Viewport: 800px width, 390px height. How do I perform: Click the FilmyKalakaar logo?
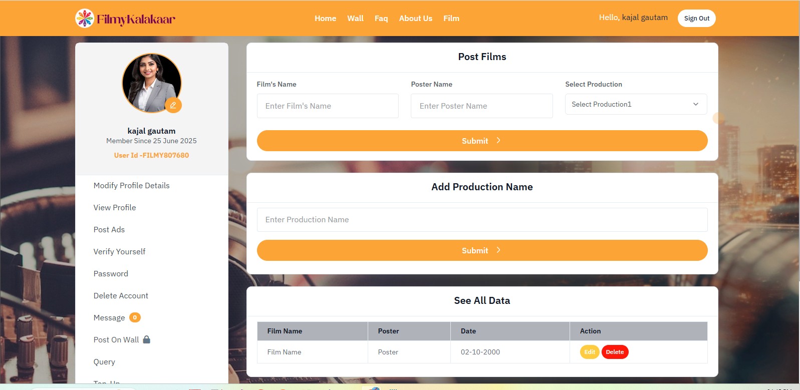125,19
